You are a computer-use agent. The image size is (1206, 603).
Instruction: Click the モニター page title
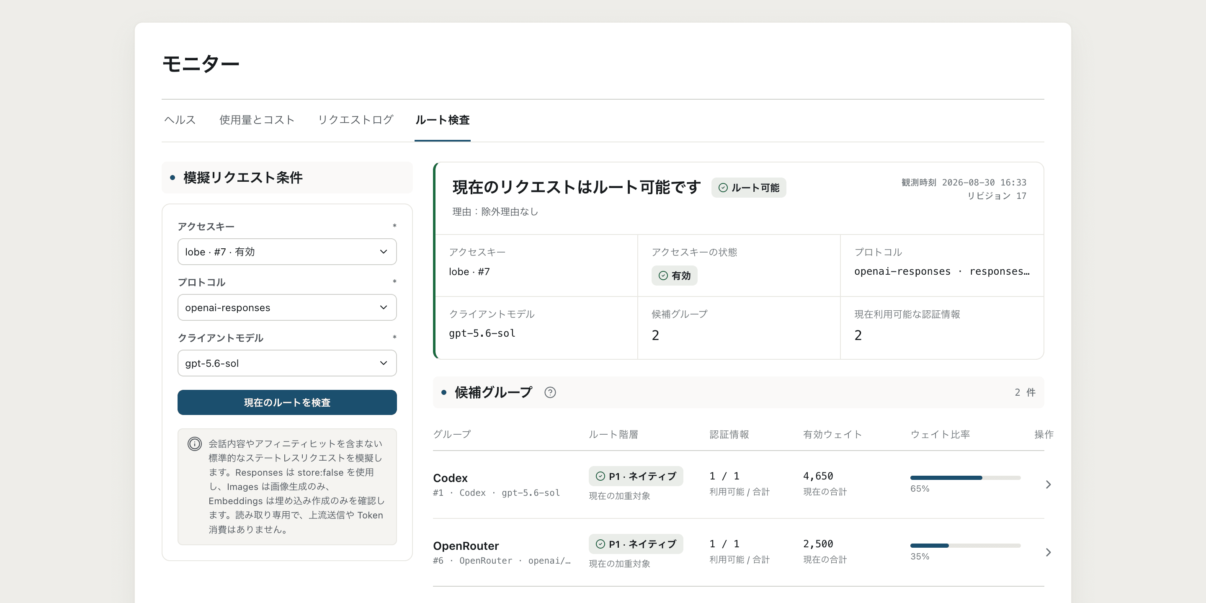(201, 63)
